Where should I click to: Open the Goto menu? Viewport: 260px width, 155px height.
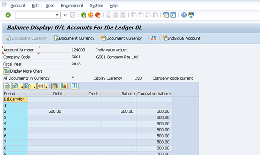(50, 6)
